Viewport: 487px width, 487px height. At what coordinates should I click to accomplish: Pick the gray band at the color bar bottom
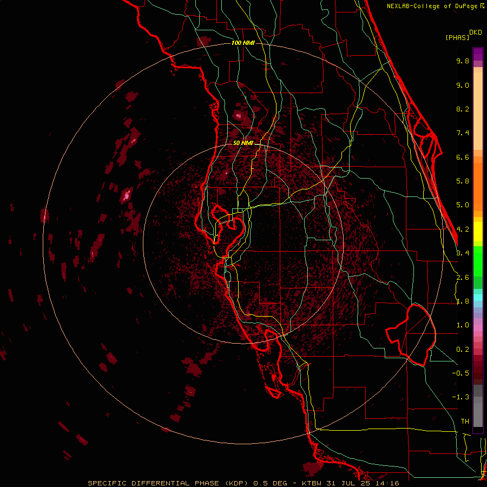478,412
